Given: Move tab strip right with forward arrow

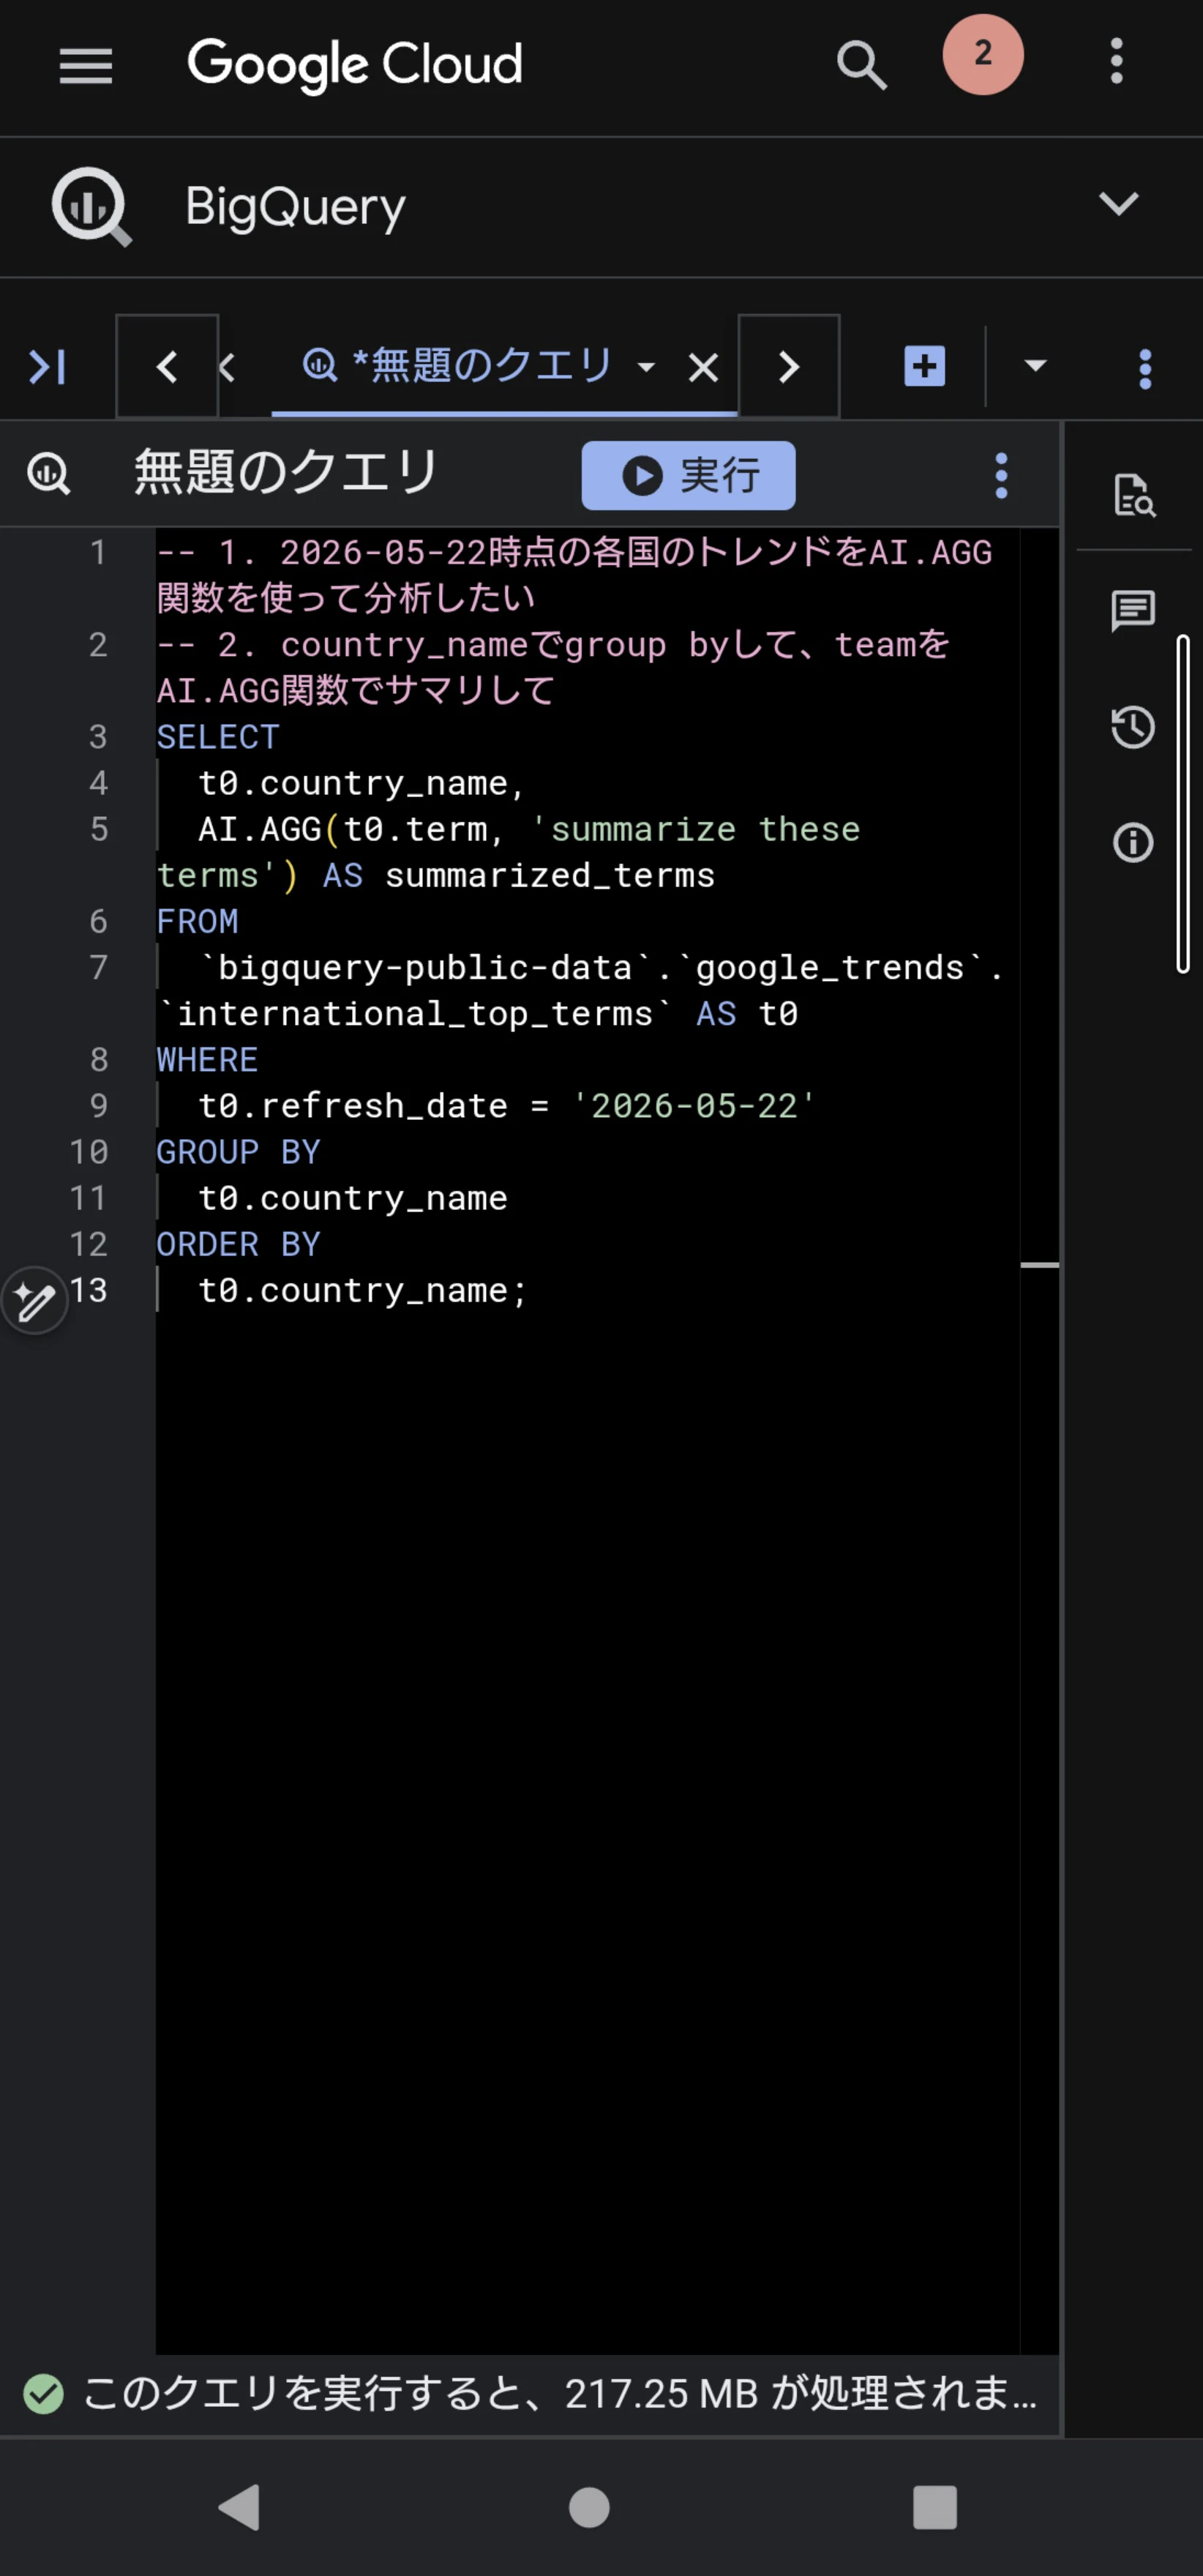Looking at the screenshot, I should tap(789, 366).
